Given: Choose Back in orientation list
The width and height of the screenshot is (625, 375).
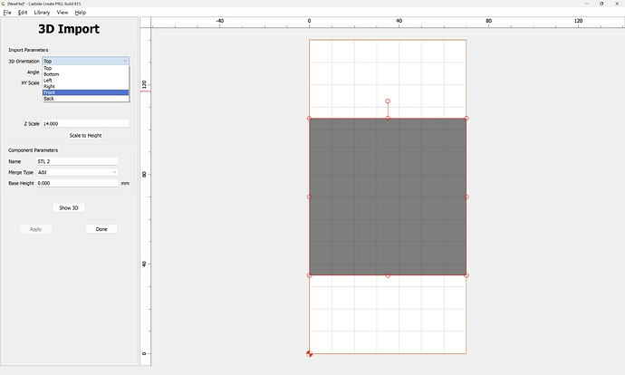Looking at the screenshot, I should 86,99.
